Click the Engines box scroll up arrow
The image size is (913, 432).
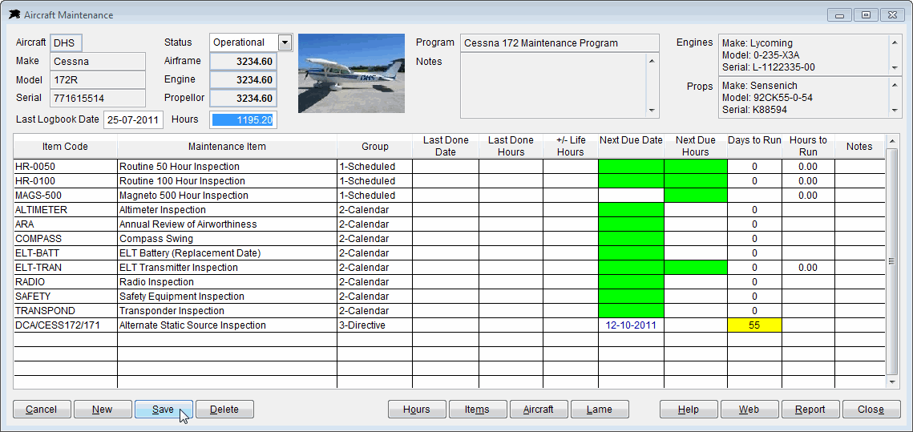coord(894,42)
